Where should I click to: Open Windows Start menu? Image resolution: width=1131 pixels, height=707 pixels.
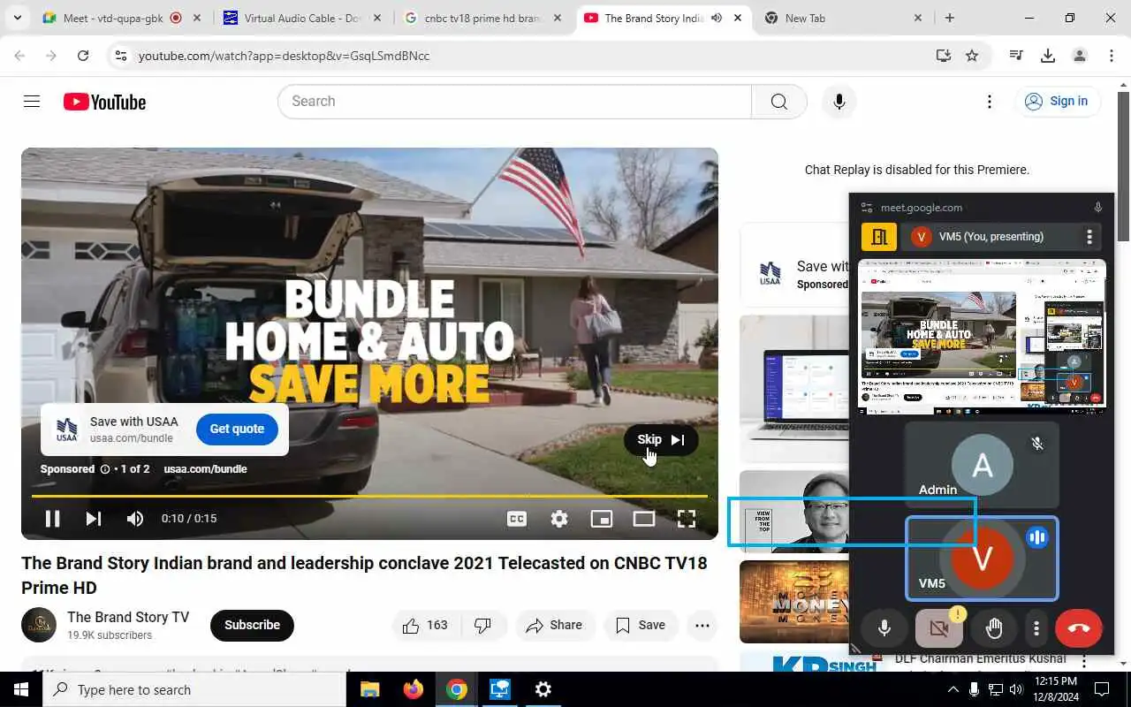click(21, 689)
